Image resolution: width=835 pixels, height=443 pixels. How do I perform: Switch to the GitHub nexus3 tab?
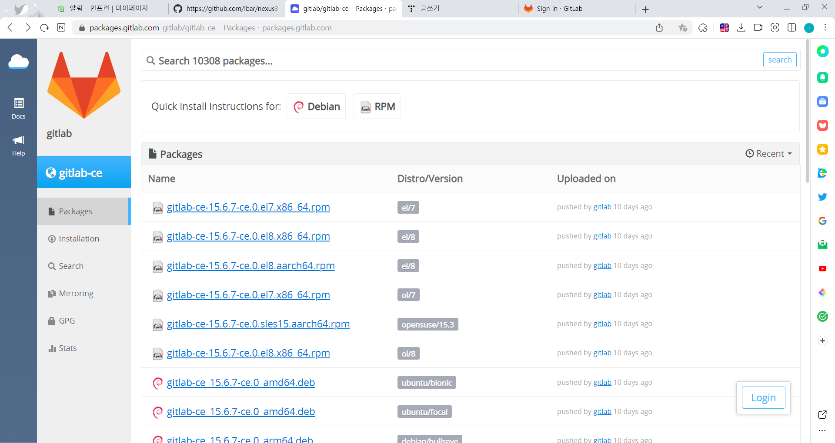coord(226,9)
